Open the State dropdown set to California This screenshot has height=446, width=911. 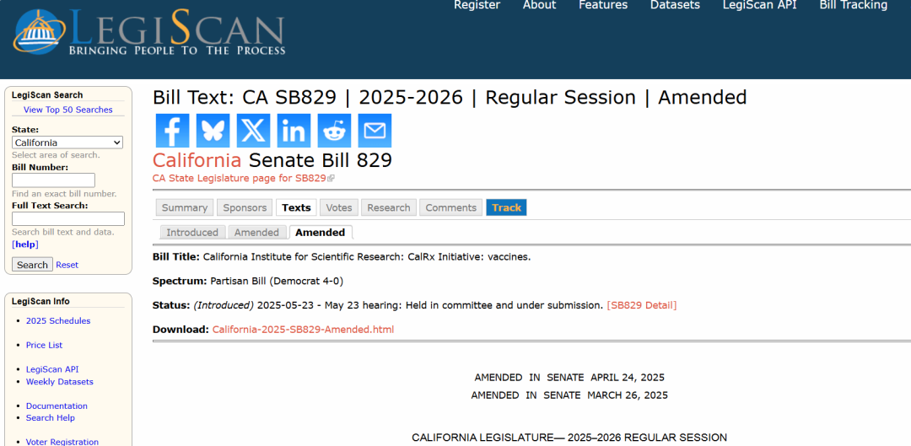point(67,142)
